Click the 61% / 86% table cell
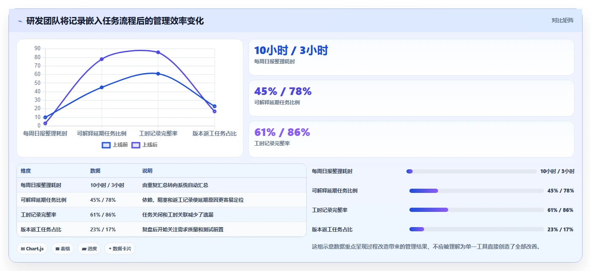This screenshot has height=271, width=591. (x=103, y=215)
